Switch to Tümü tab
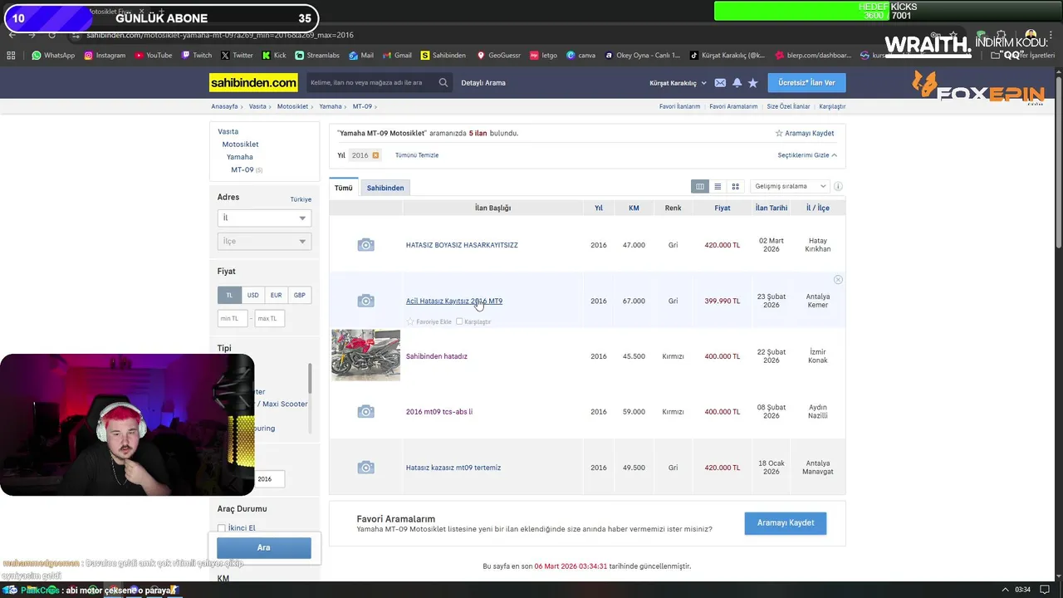This screenshot has height=598, width=1063. click(343, 188)
